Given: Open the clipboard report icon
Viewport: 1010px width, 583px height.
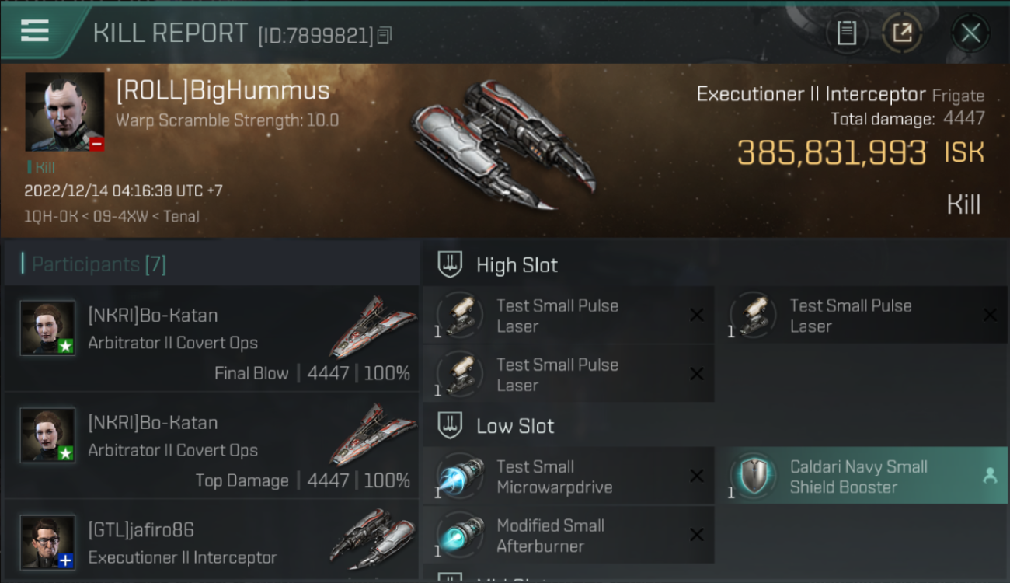Looking at the screenshot, I should 846,33.
